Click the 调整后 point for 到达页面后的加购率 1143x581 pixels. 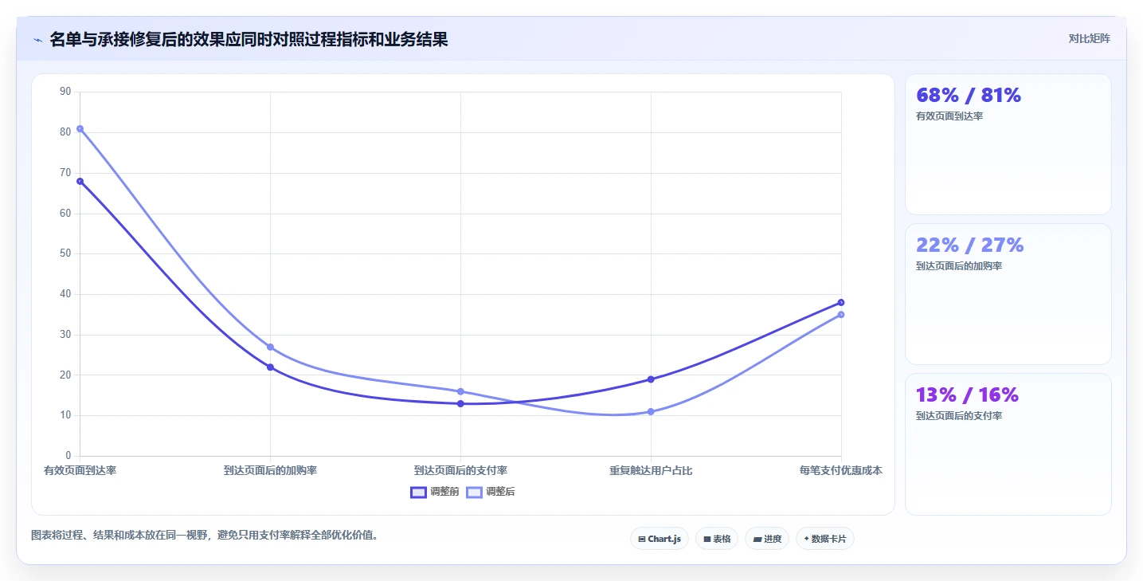[x=270, y=347]
